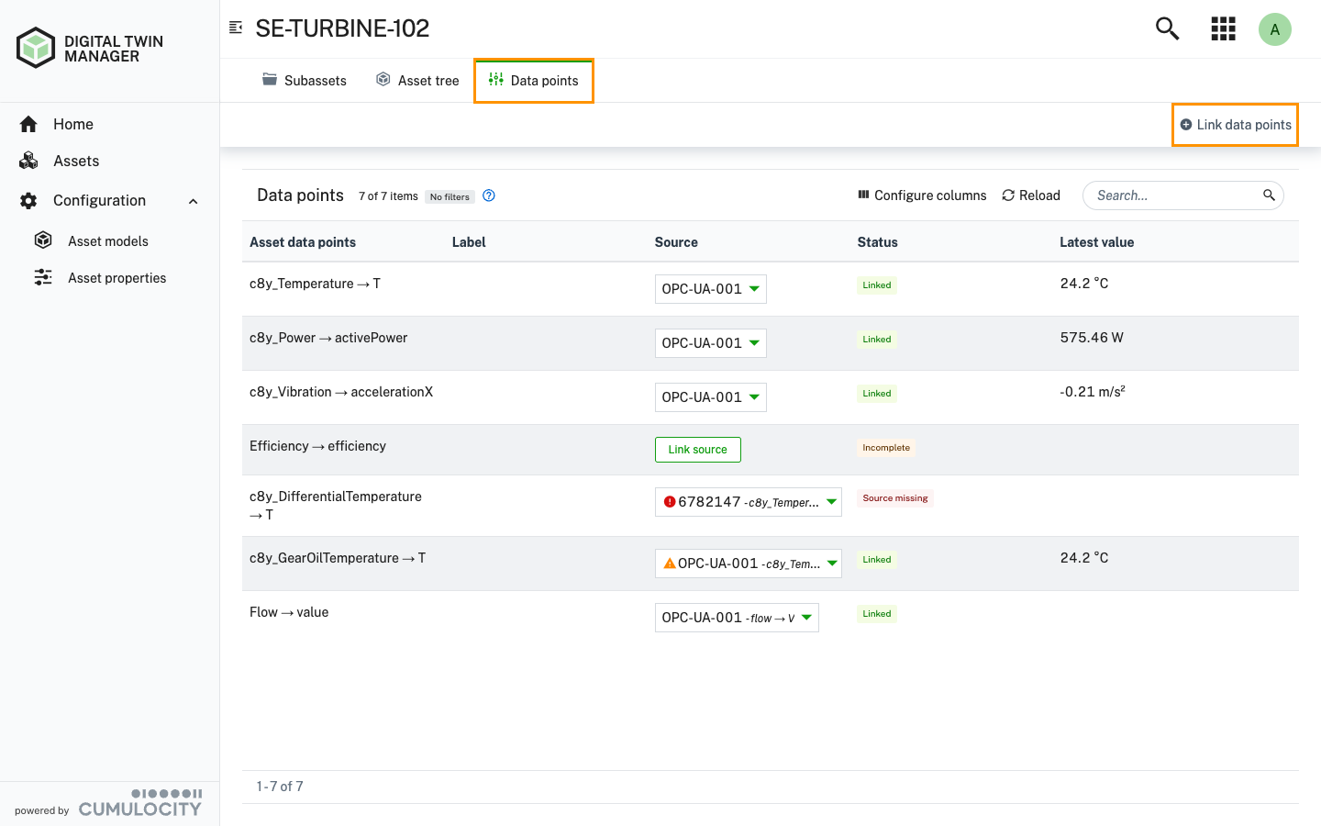This screenshot has height=826, width=1321.
Task: Open Asset models from the sidebar
Action: 107,240
